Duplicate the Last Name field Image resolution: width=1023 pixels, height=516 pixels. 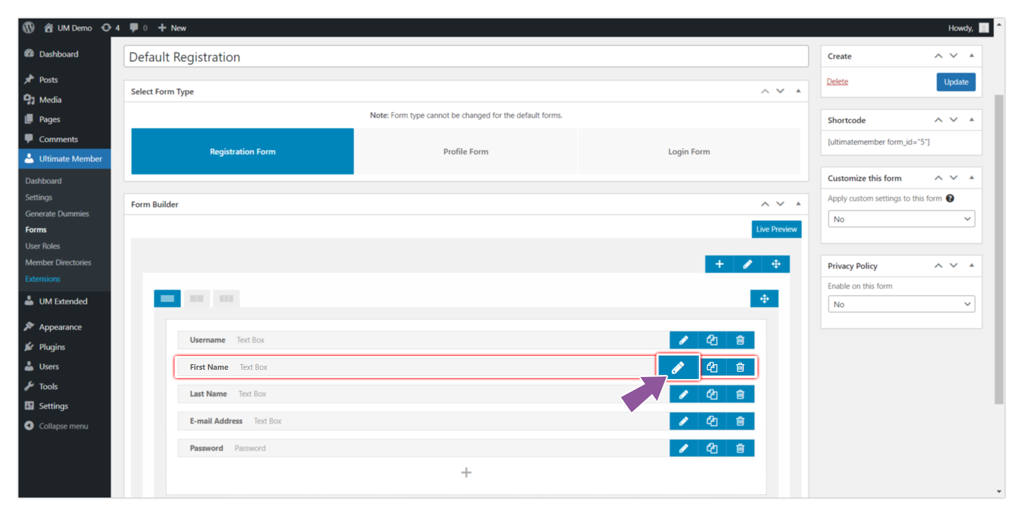pos(712,394)
